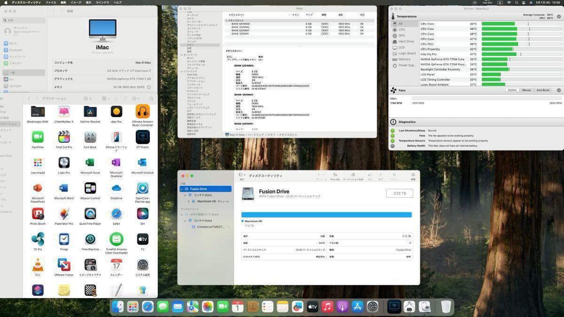Click First Aid in Disk Utility toolbar
The image size is (564, 317).
point(335,176)
